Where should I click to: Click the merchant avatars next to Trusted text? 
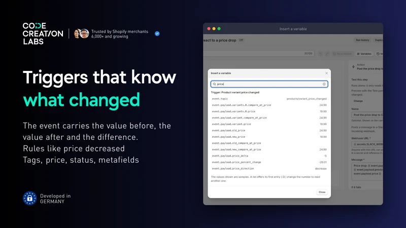[81, 33]
